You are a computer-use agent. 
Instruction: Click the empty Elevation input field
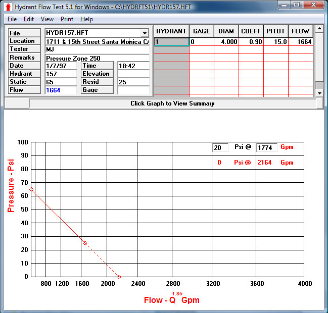point(133,74)
